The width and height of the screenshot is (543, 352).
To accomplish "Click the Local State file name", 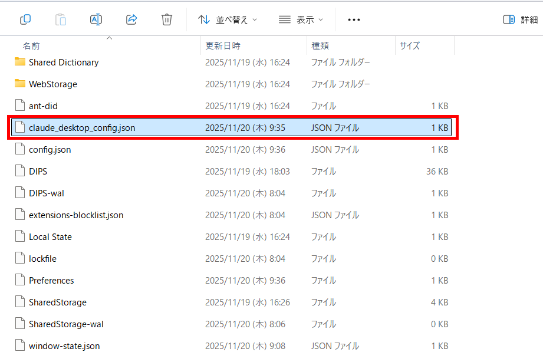I will click(50, 237).
